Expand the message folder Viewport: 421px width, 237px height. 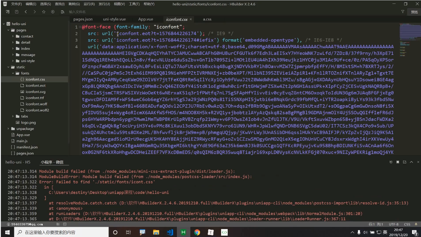point(13,55)
